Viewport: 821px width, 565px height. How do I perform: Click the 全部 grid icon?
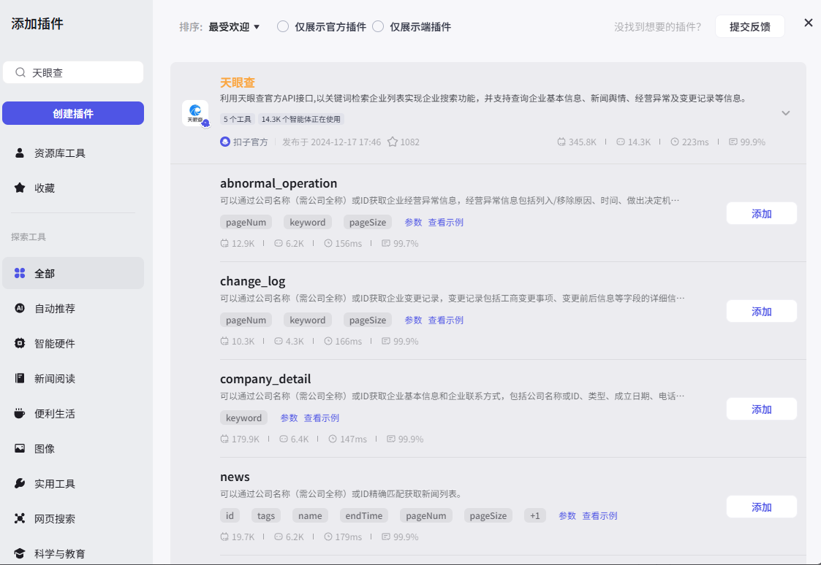pyautogui.click(x=20, y=273)
